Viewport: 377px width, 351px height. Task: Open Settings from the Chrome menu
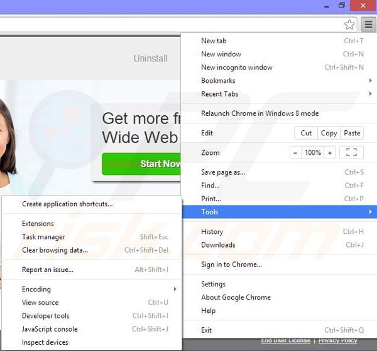tap(280, 284)
